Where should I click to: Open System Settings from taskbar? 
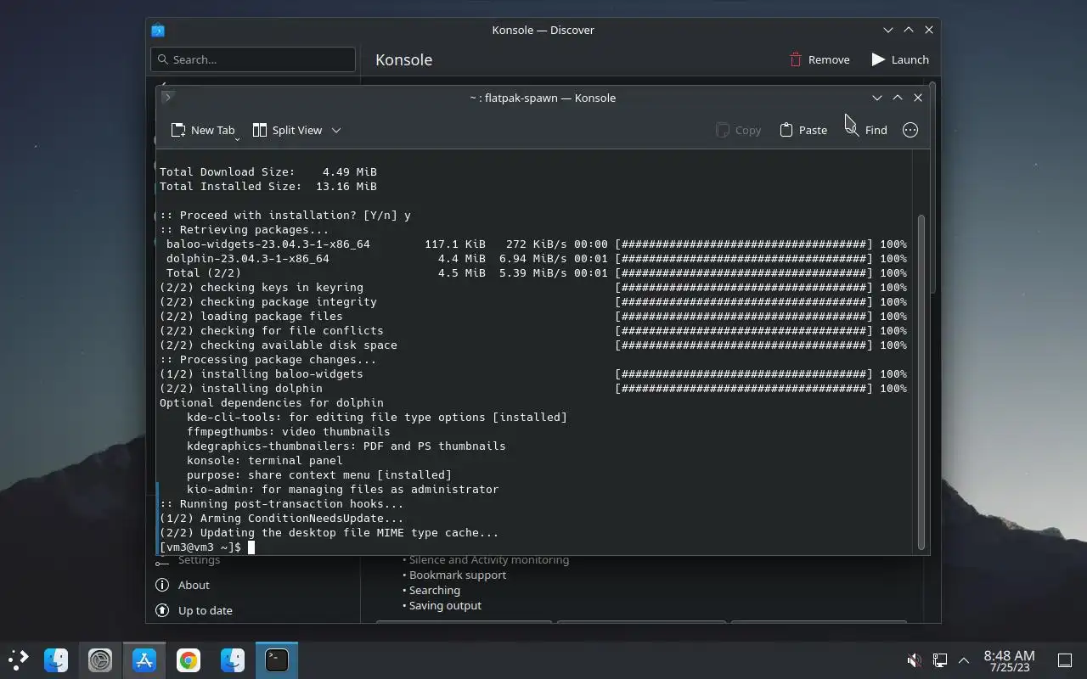pos(100,659)
